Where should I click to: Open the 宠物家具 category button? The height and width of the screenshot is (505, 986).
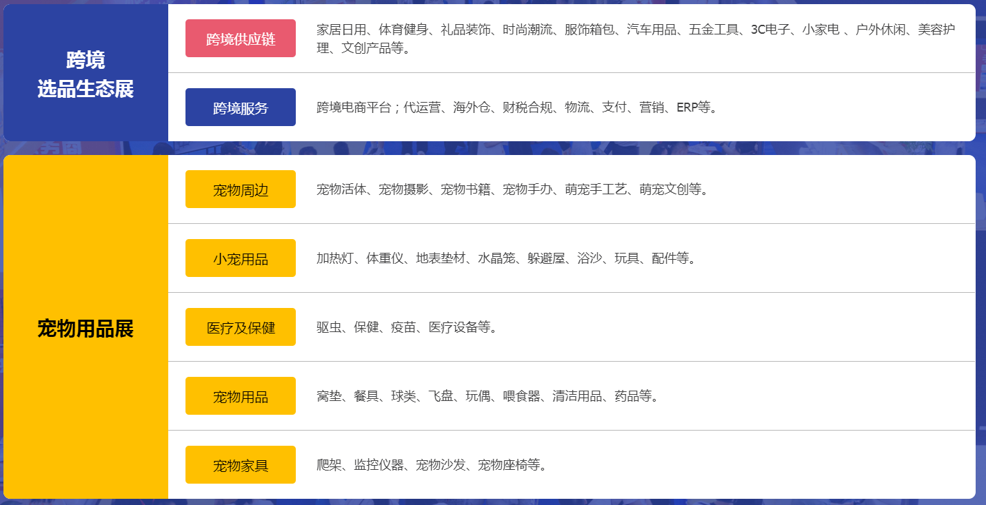coord(241,465)
